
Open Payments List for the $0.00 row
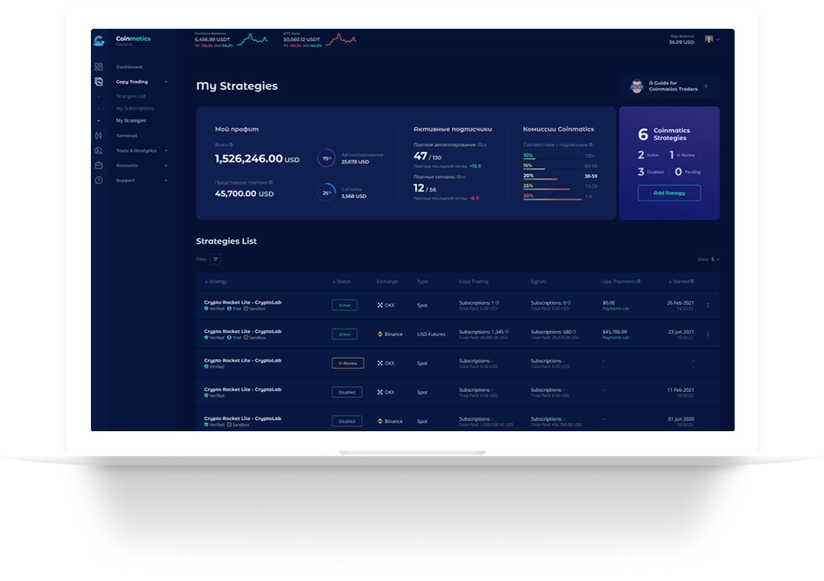[x=616, y=309]
